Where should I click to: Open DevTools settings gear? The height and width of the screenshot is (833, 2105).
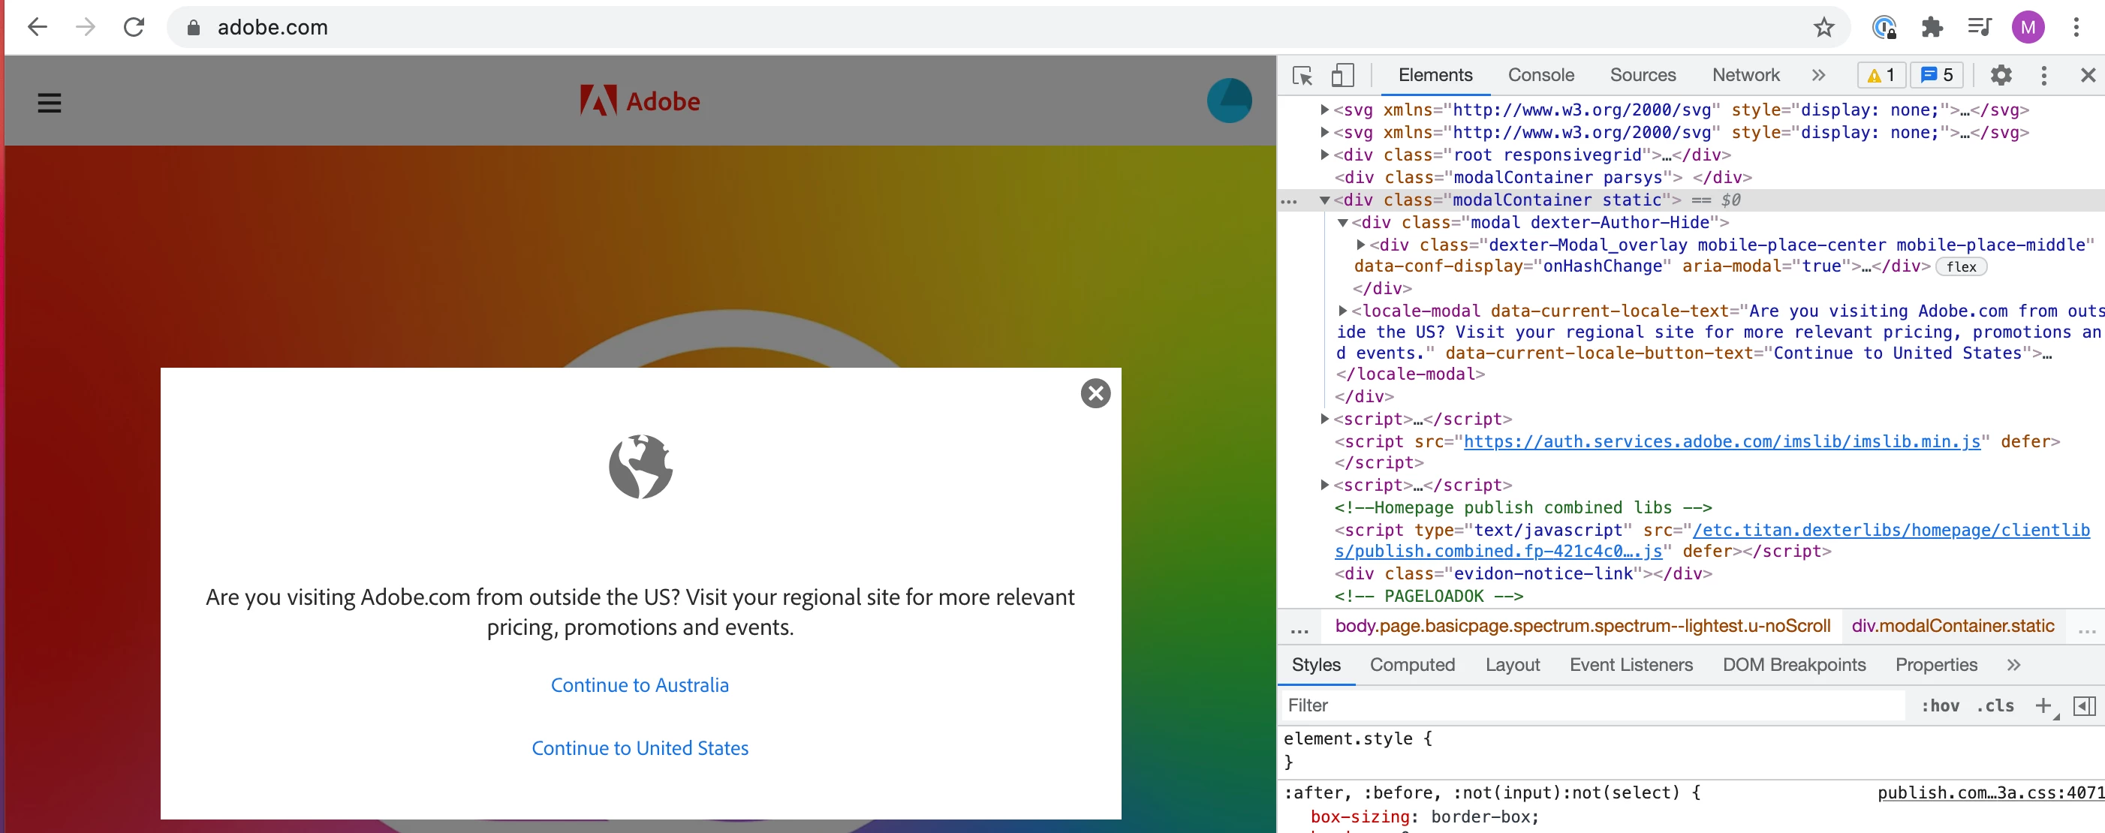click(x=2001, y=75)
